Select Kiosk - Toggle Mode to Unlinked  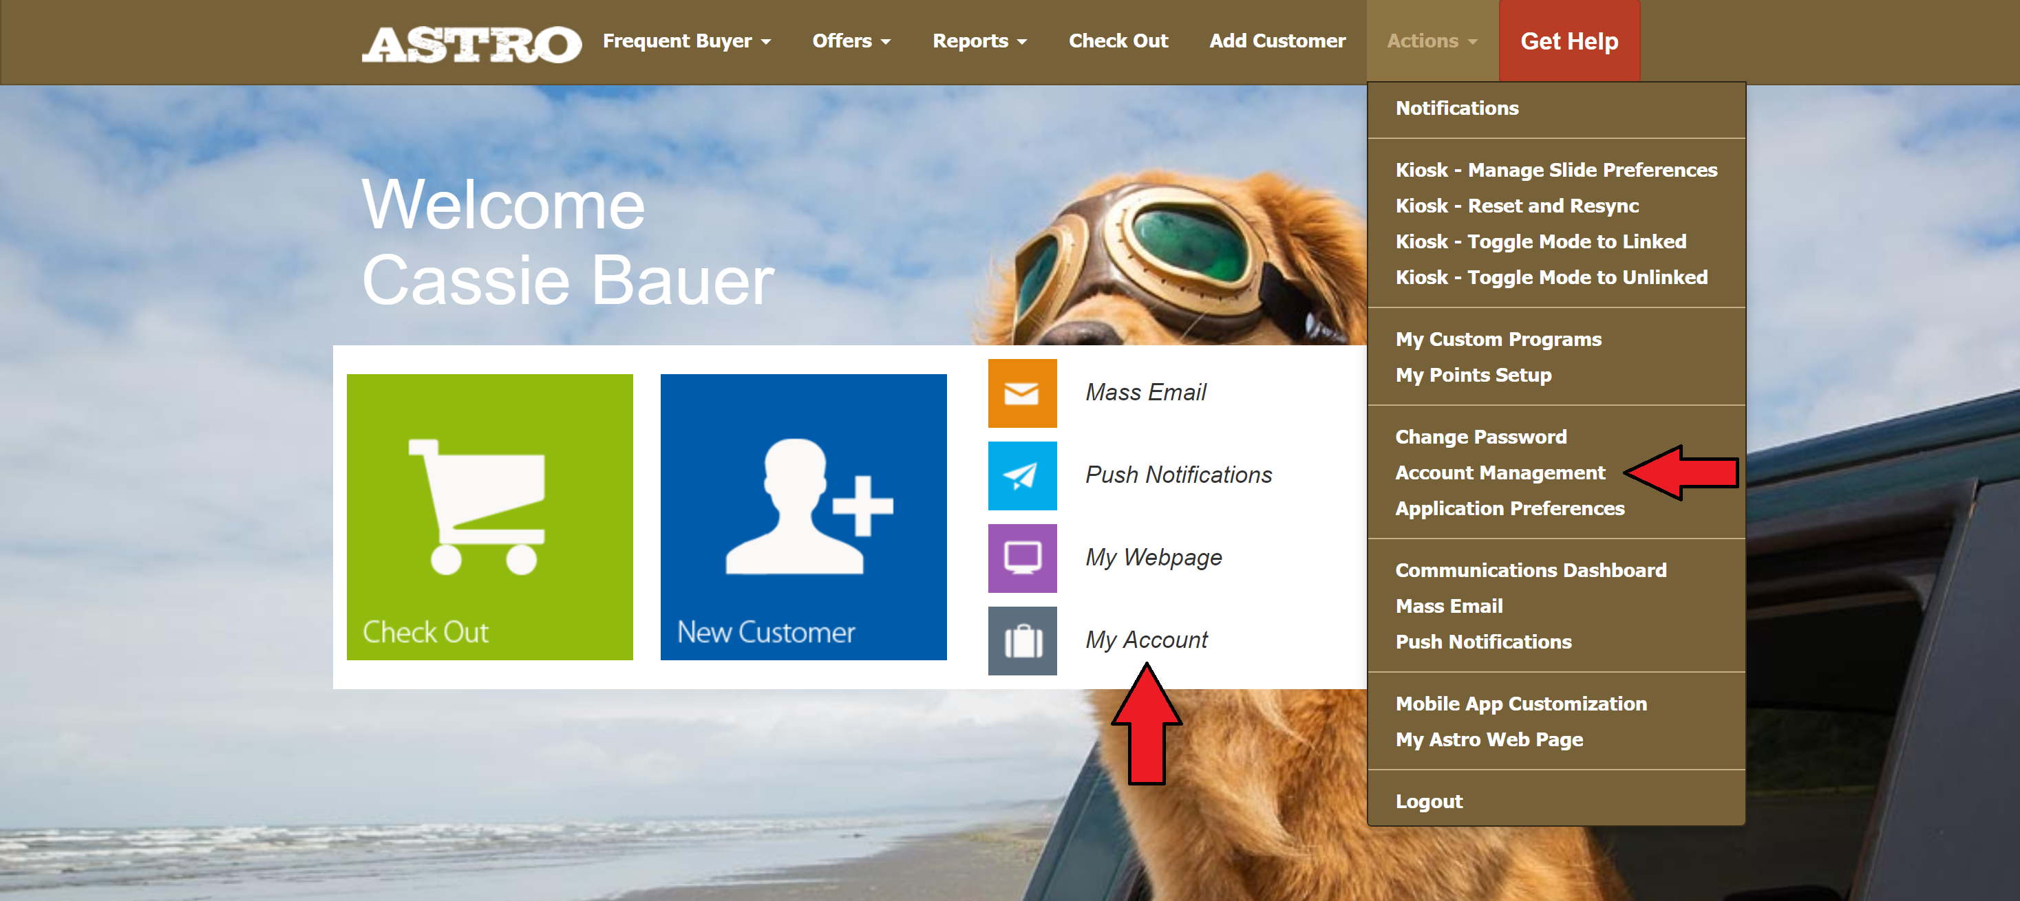[1551, 277]
